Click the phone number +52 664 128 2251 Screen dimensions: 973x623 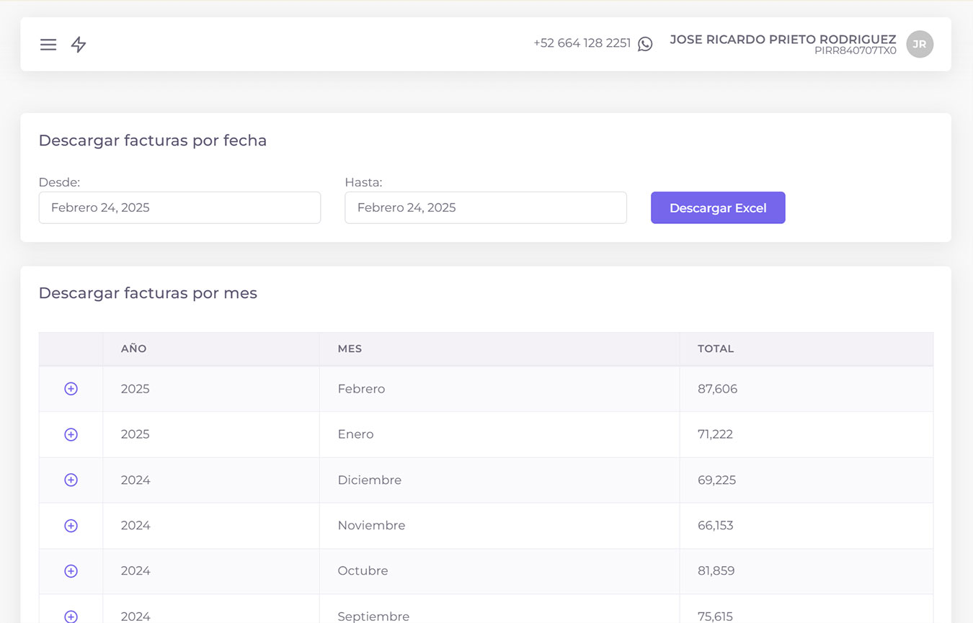pos(582,43)
